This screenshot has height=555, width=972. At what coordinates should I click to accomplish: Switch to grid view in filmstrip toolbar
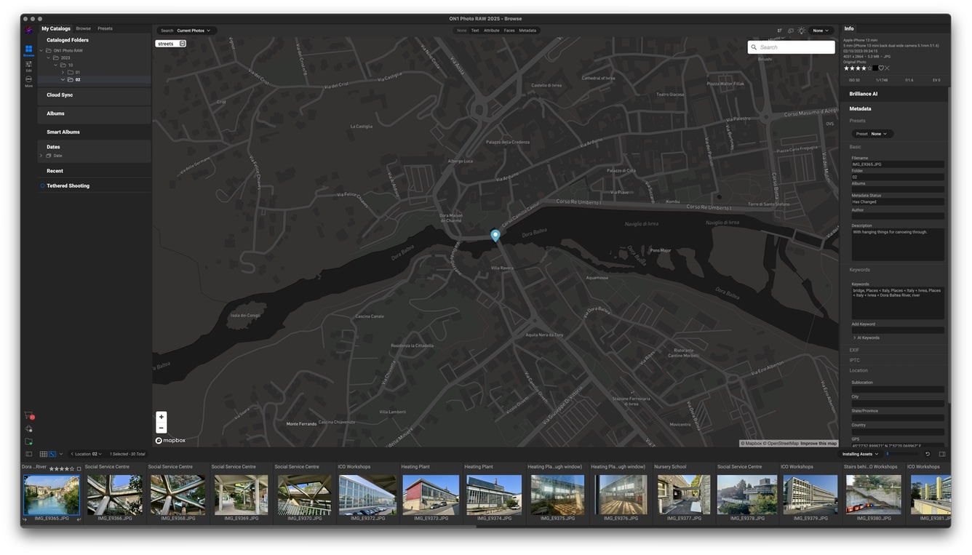(x=44, y=454)
